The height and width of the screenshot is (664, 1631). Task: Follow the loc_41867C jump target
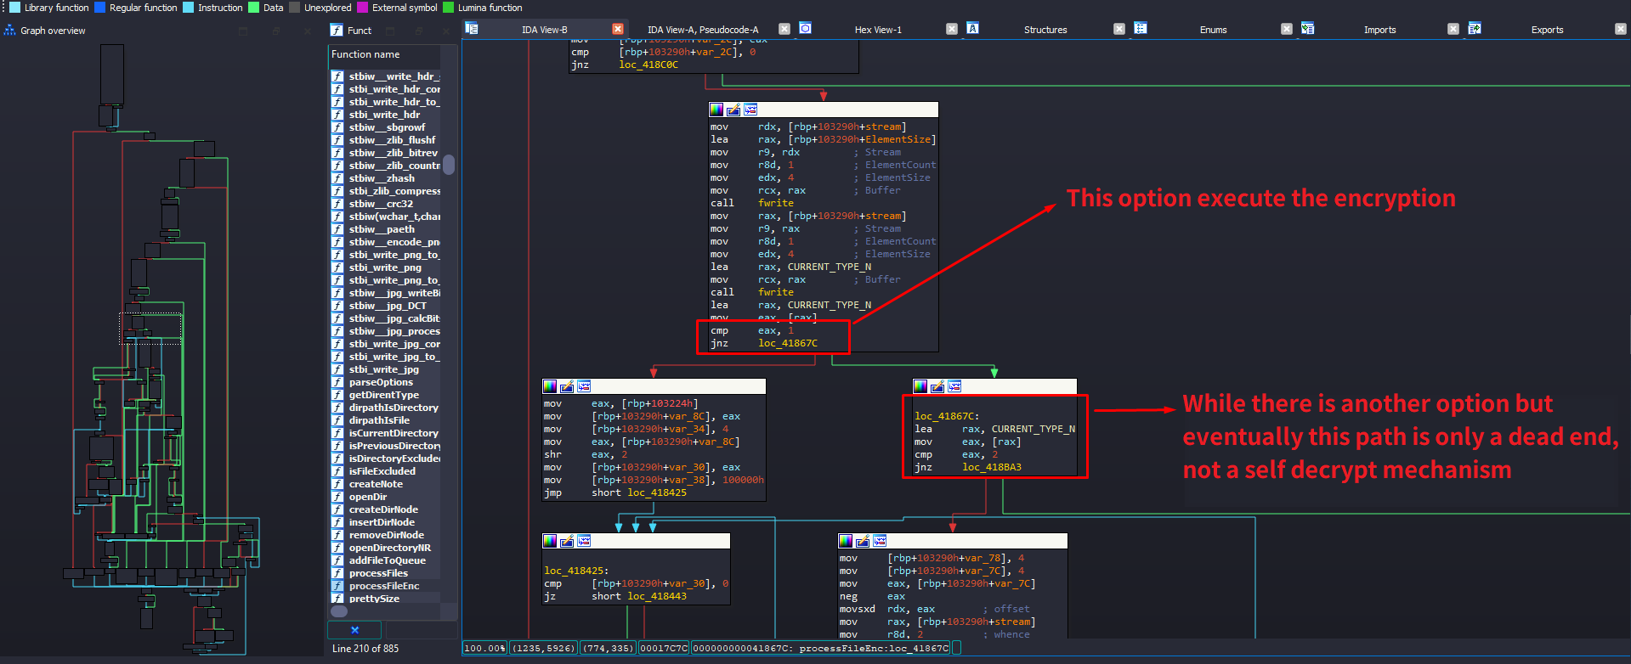click(788, 343)
